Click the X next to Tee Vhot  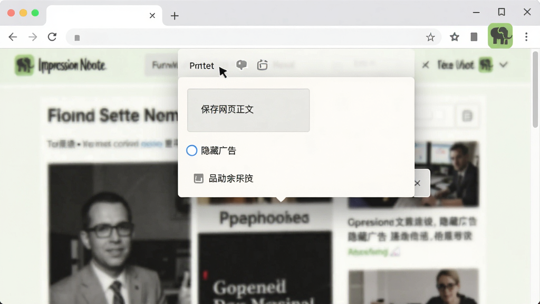point(426,65)
